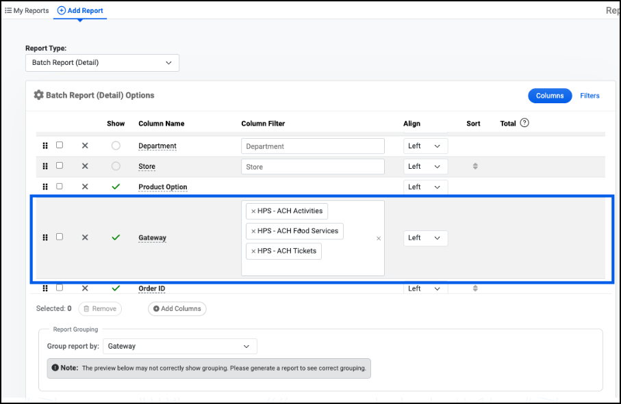Enable the Show toggle for Store
This screenshot has height=404, width=621.
[116, 166]
